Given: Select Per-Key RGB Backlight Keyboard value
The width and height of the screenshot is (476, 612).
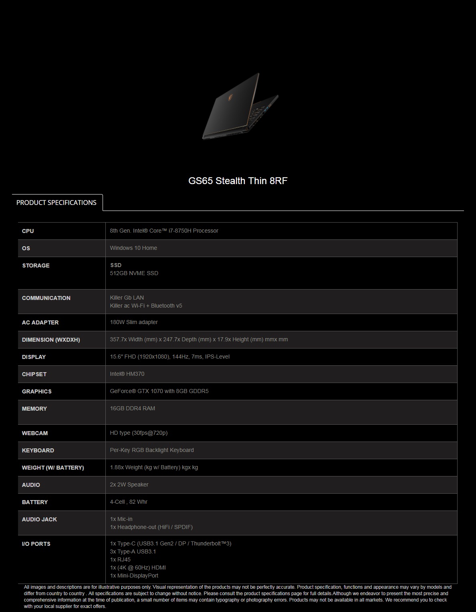Looking at the screenshot, I should 152,450.
